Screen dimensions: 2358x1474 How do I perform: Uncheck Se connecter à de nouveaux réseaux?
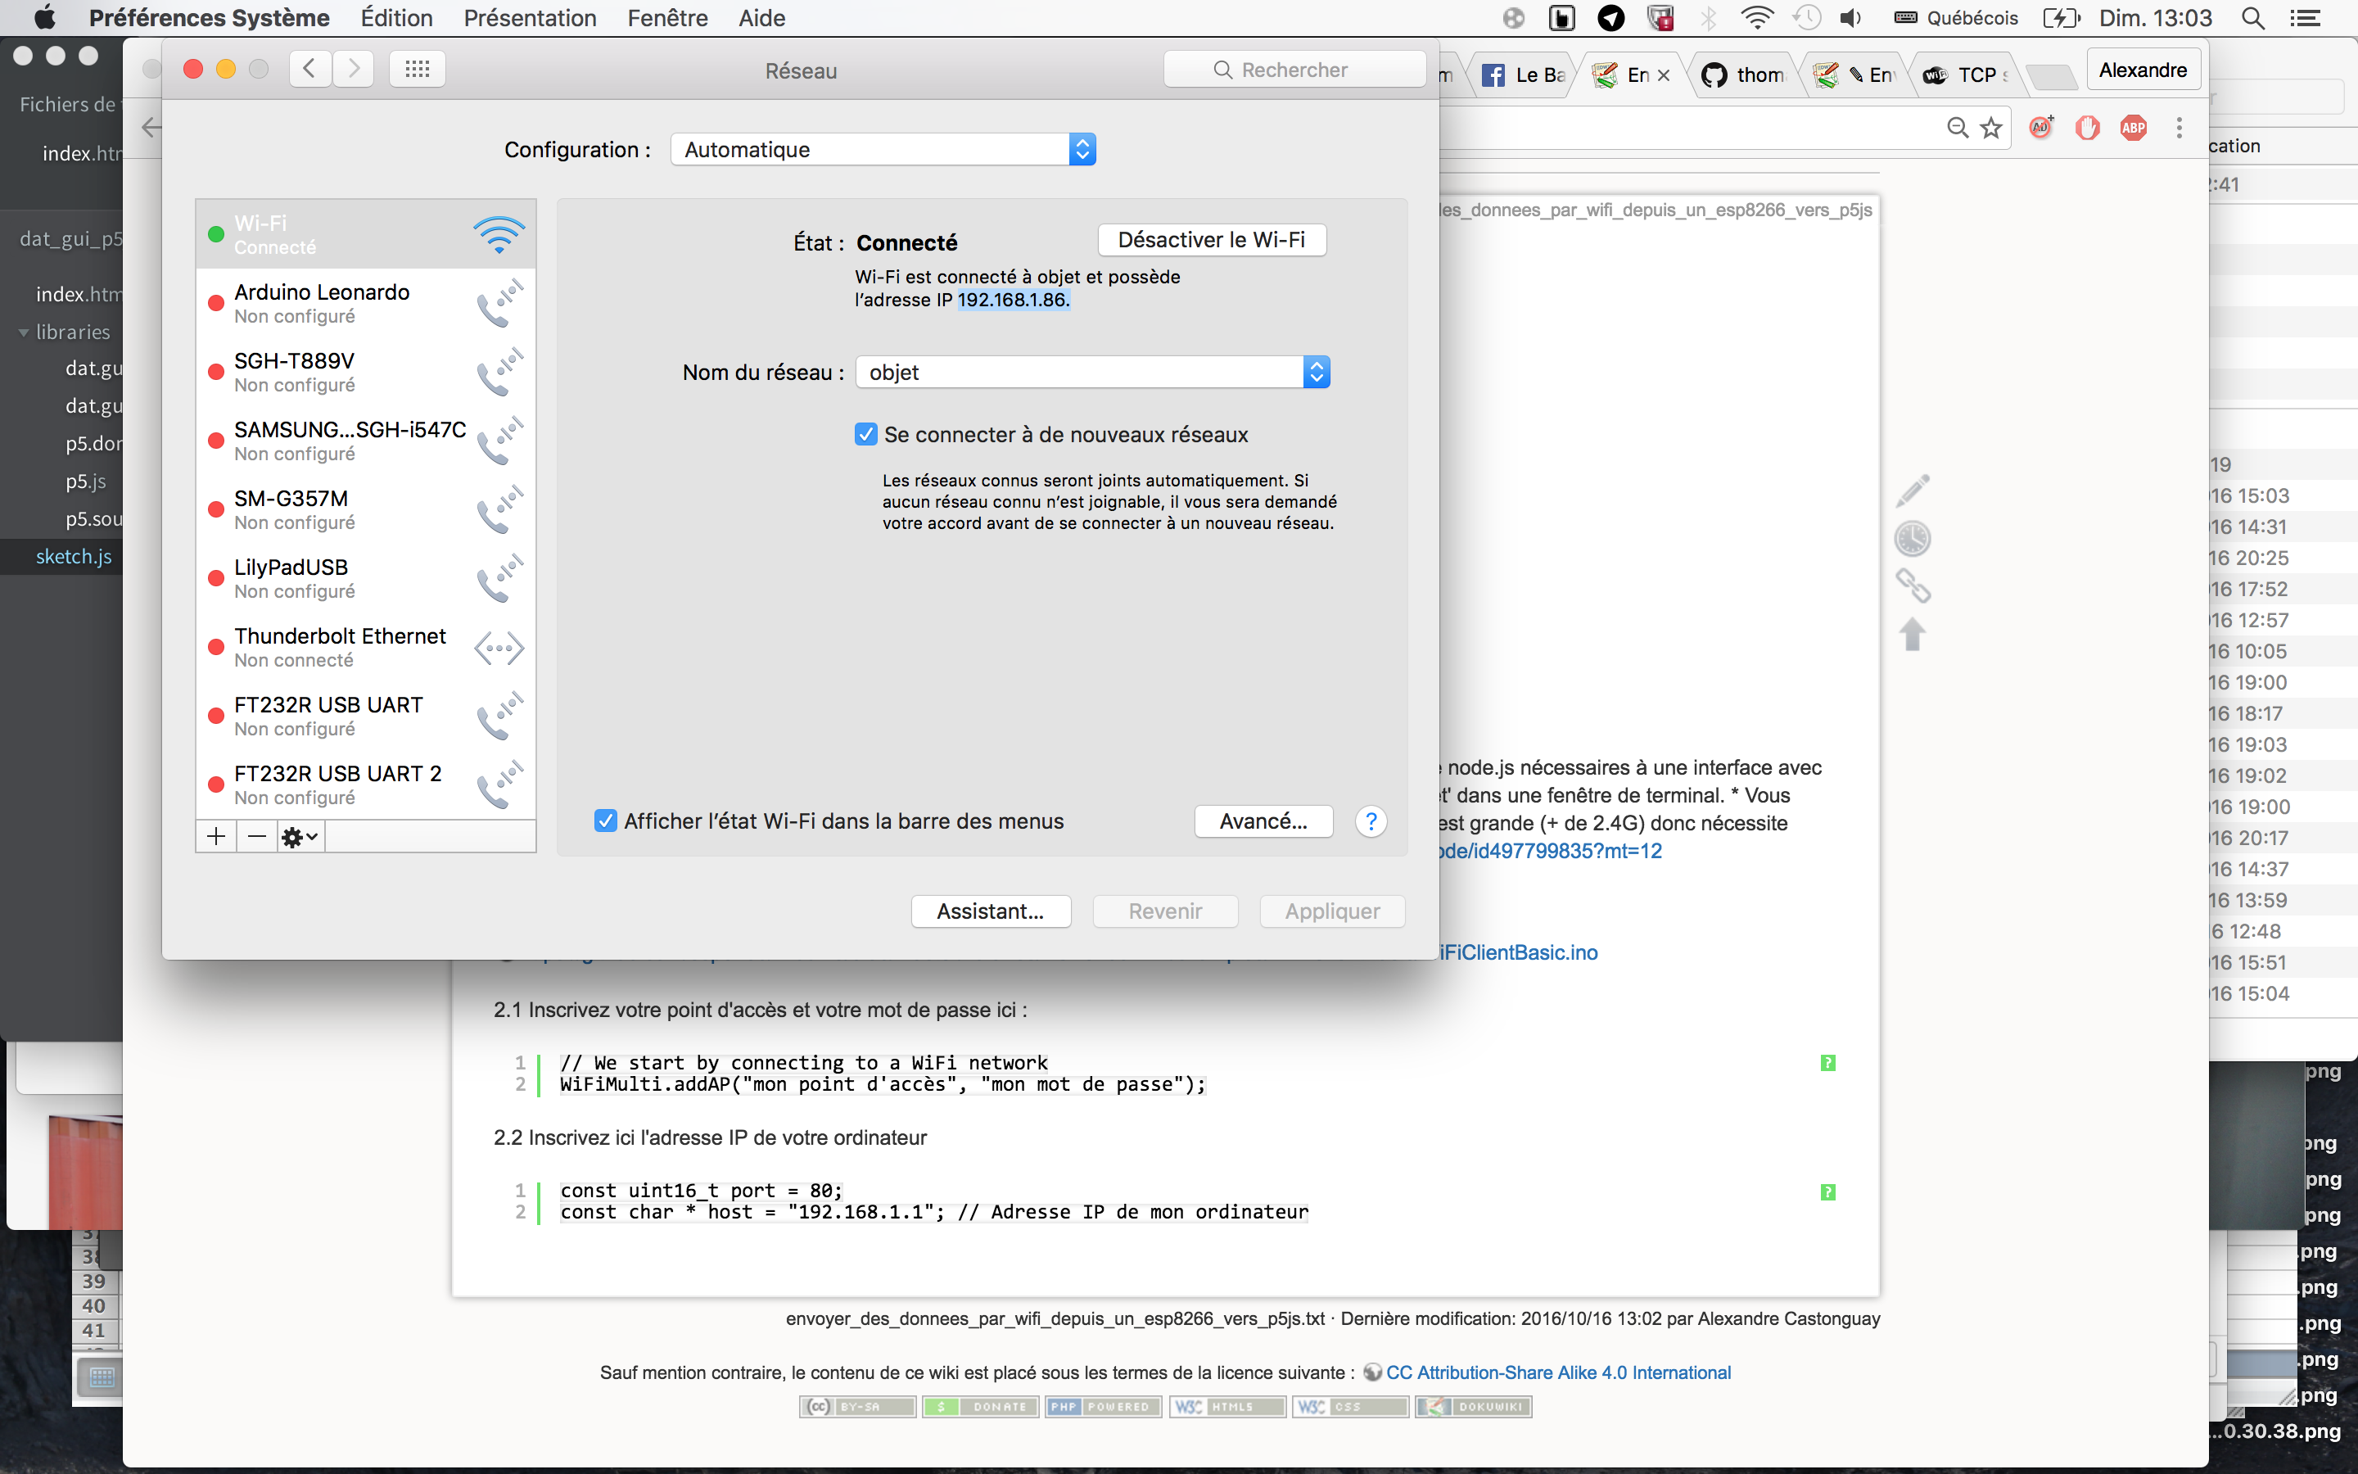click(865, 435)
